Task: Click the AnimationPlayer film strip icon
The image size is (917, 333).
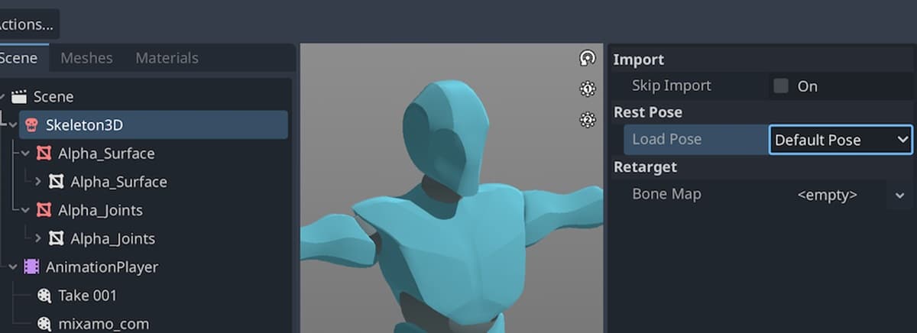Action: 31,267
